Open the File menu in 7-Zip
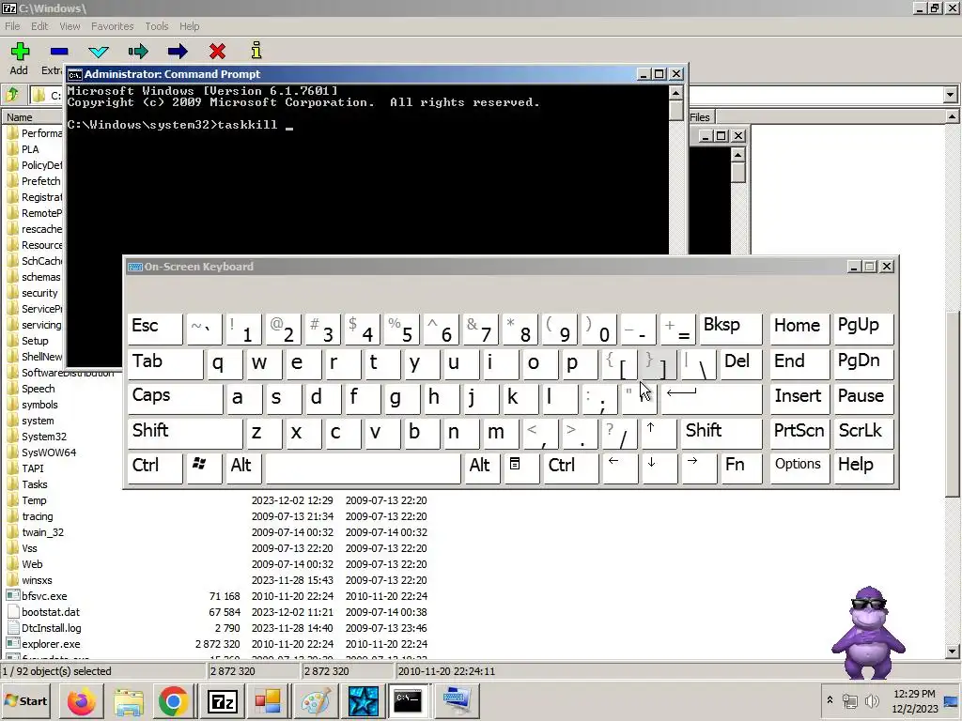The image size is (962, 721). pos(12,26)
